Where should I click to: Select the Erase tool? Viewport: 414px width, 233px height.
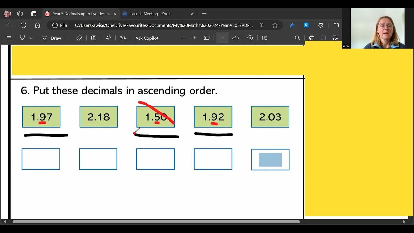[79, 38]
